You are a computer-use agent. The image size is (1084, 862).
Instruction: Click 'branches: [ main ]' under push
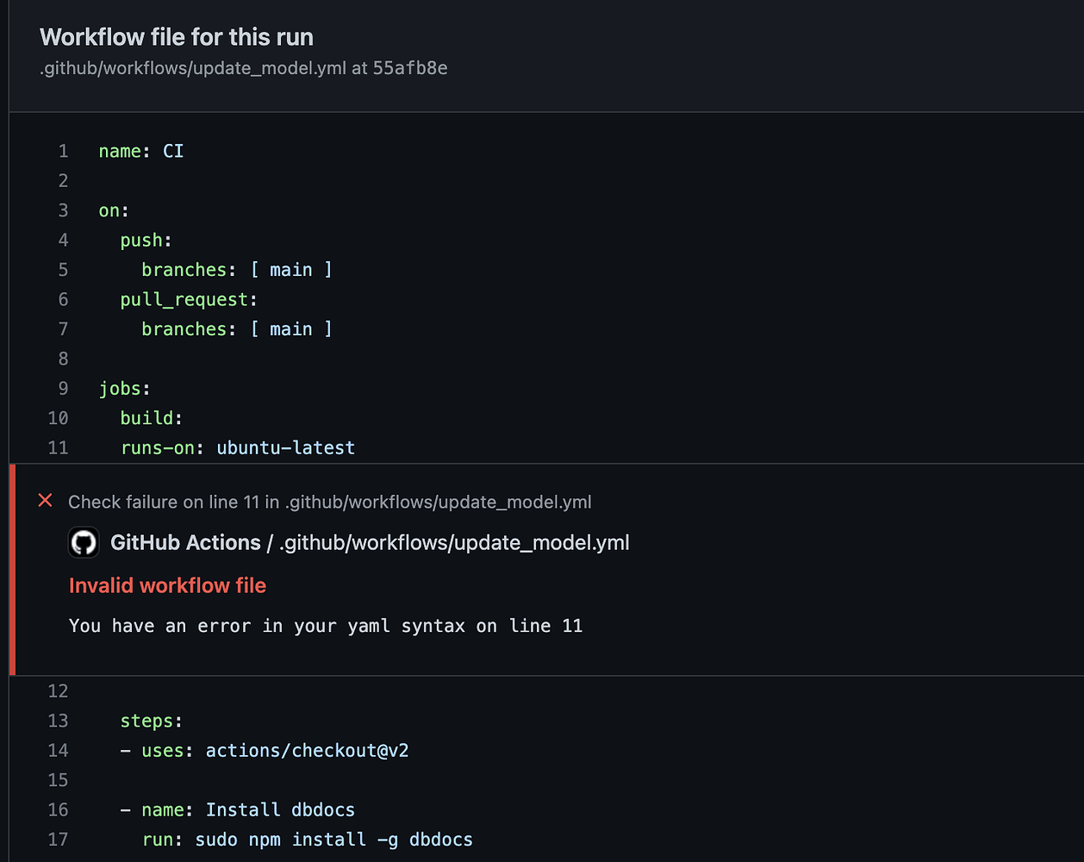click(x=237, y=269)
